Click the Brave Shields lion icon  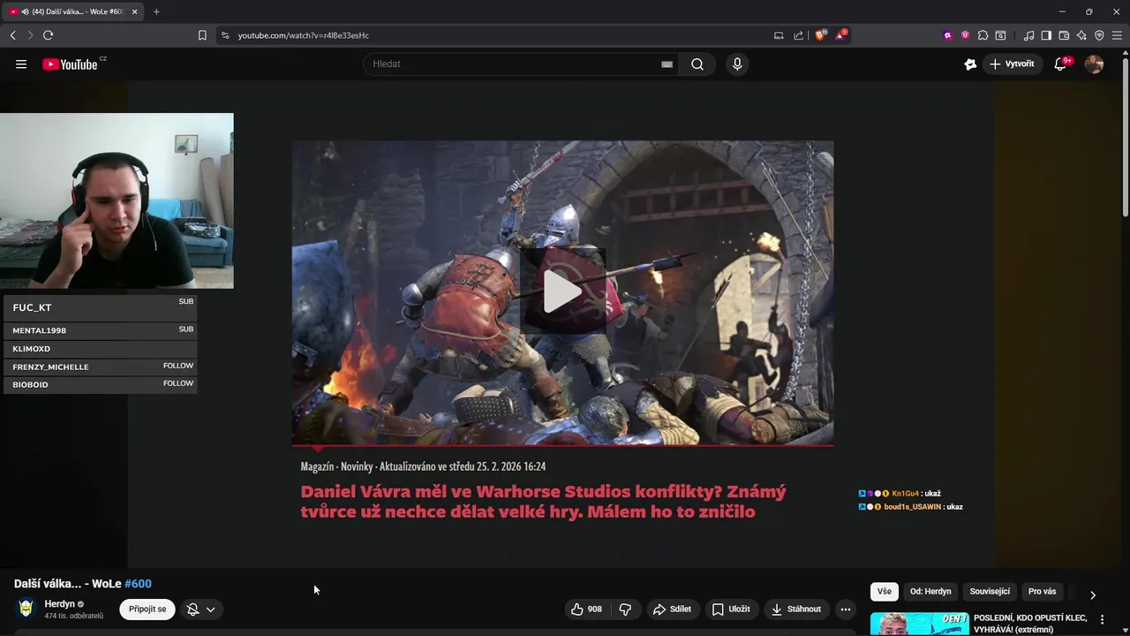pos(820,35)
